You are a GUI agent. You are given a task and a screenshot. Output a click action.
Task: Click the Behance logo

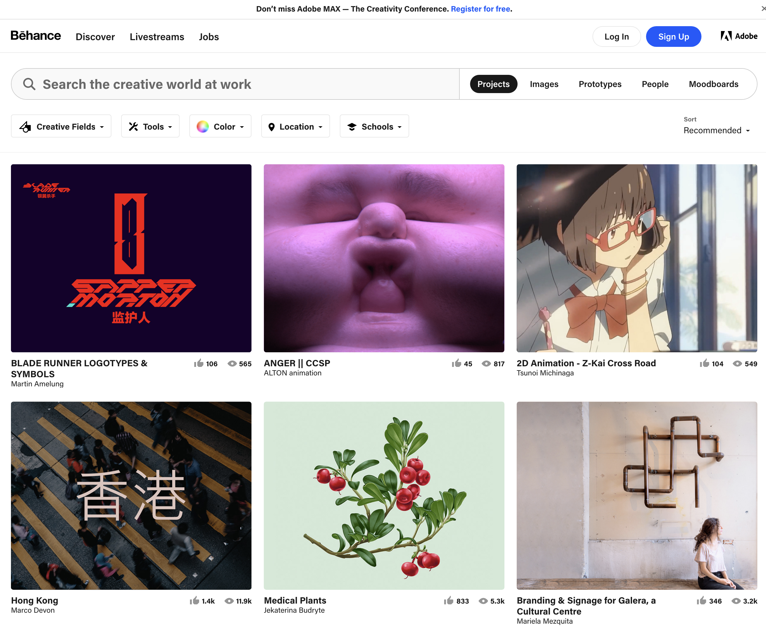click(36, 36)
